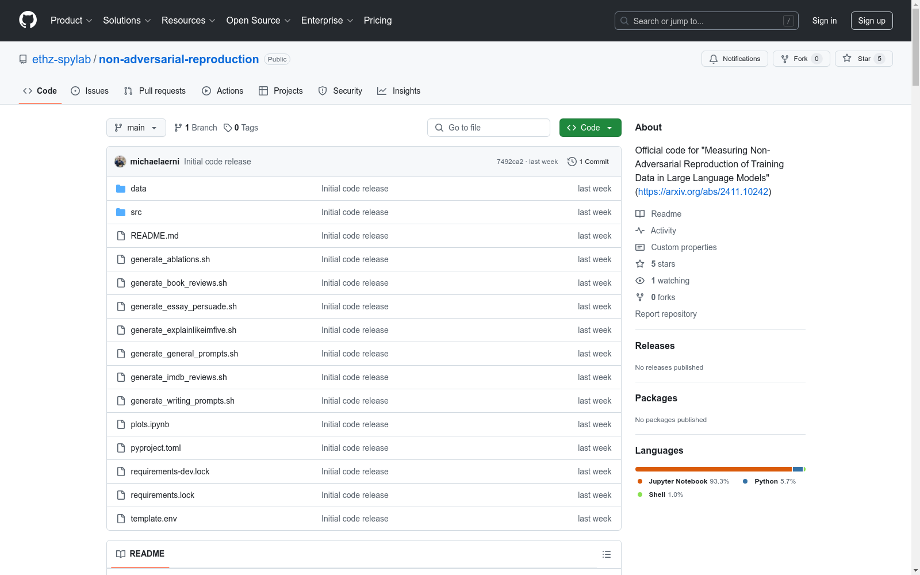Screen dimensions: 920x575
Task: Click the Readme book icon in About
Action: point(640,214)
